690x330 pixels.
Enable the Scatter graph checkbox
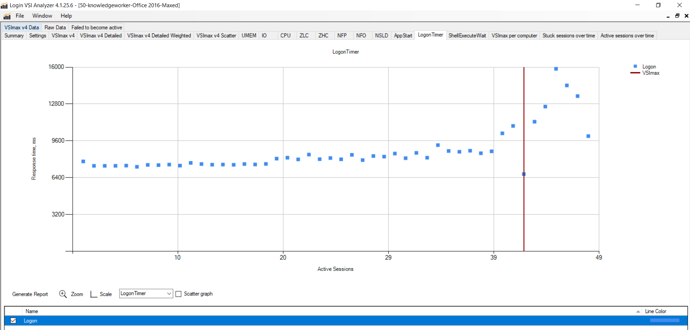(179, 294)
